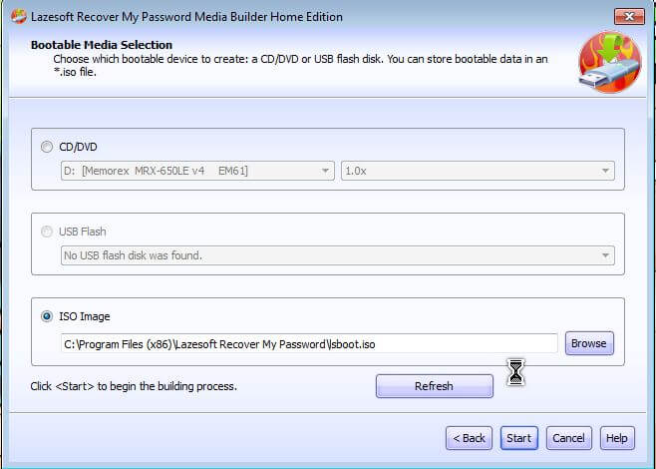Click the window title text

point(187,17)
